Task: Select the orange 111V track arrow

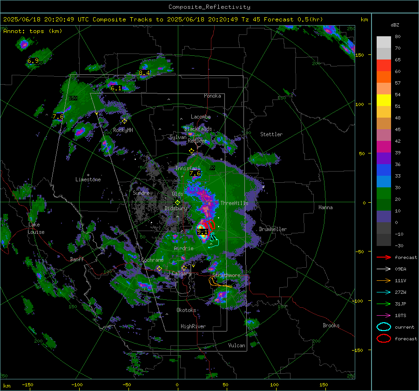Action: (x=384, y=280)
